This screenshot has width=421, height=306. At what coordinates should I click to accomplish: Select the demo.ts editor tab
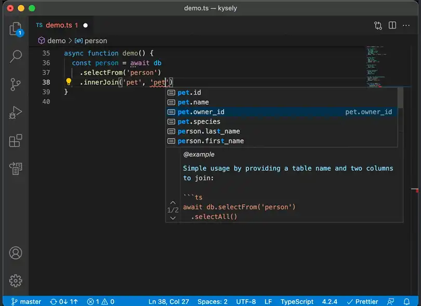62,25
